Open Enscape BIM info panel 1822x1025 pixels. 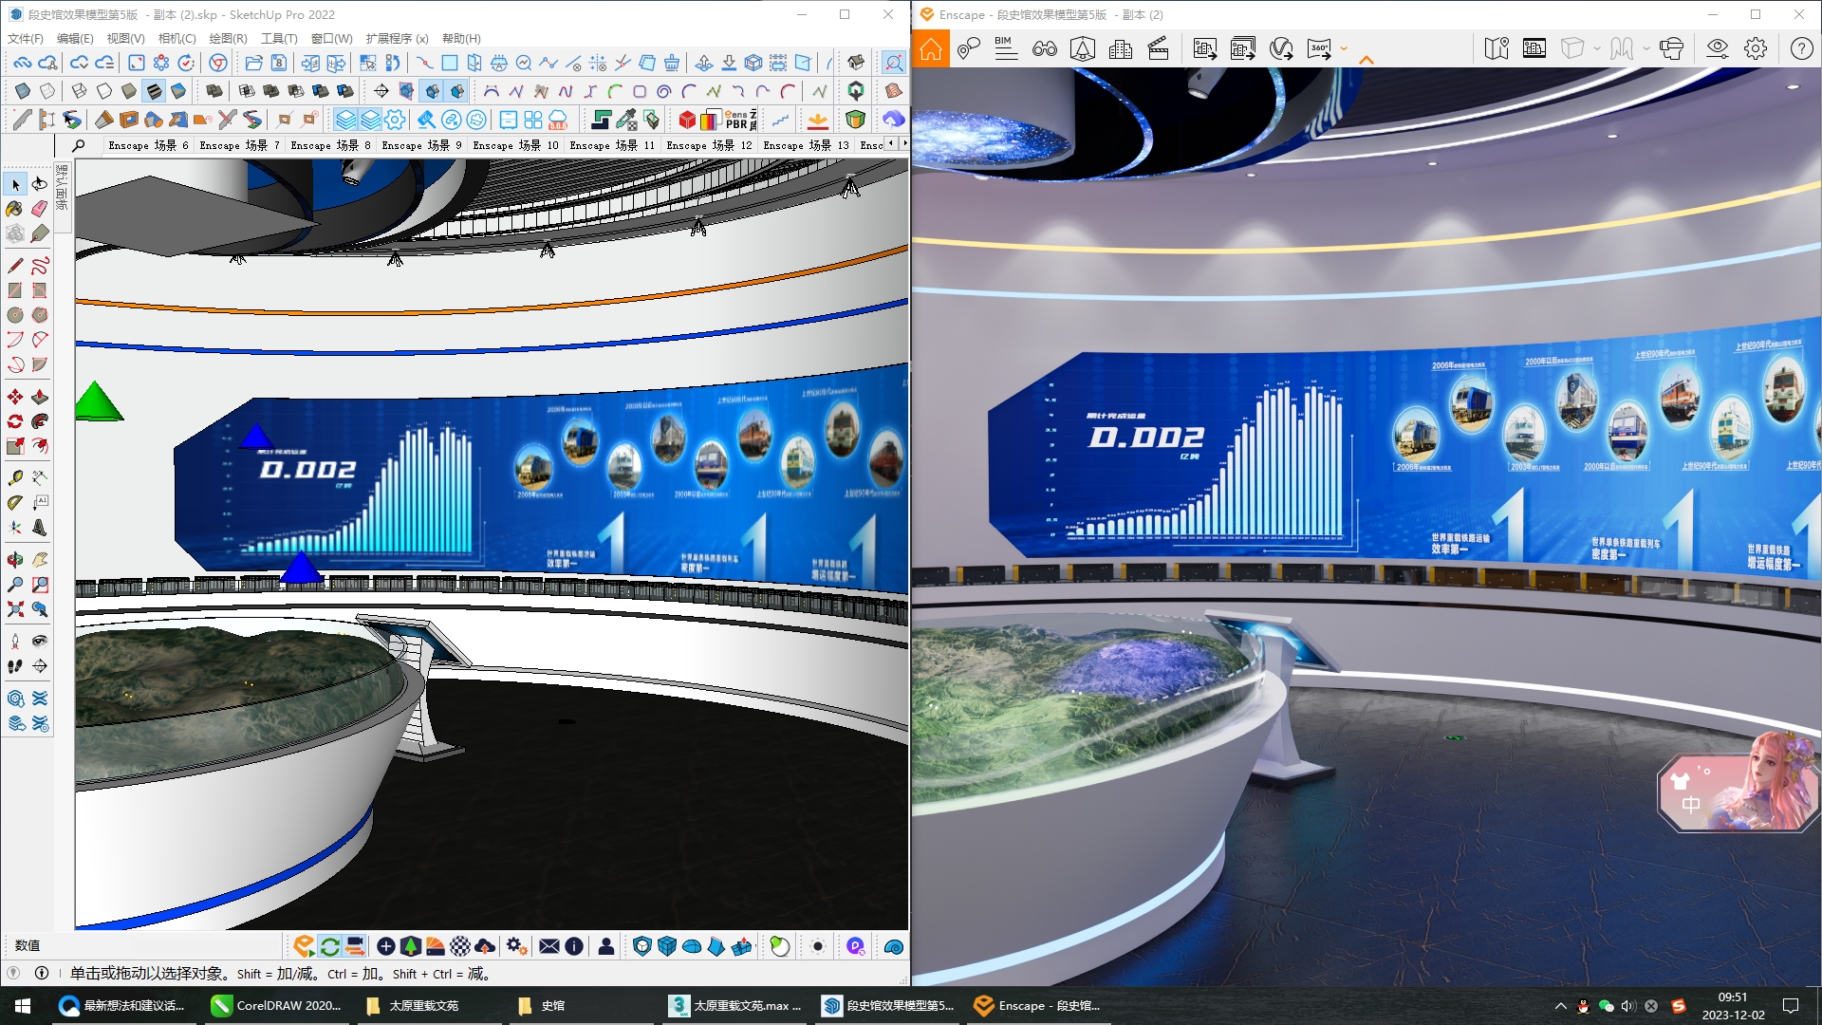click(1005, 48)
